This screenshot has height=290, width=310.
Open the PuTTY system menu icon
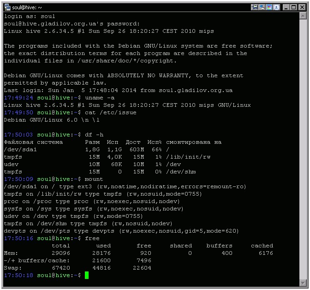point(7,7)
